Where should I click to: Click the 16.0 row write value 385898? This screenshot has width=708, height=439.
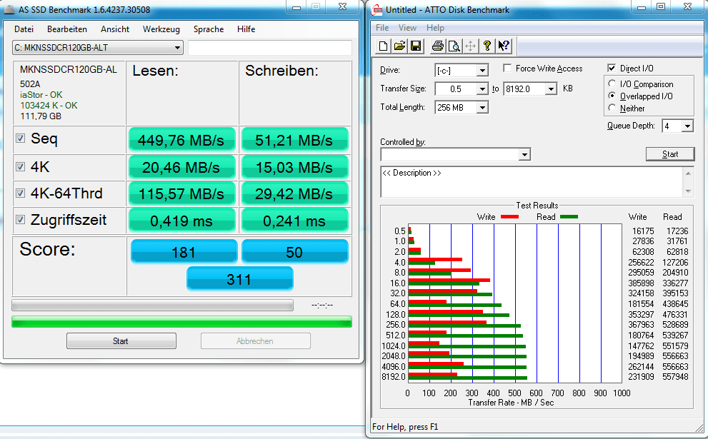641,283
